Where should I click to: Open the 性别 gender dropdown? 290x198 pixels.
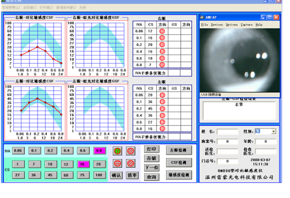point(274,131)
